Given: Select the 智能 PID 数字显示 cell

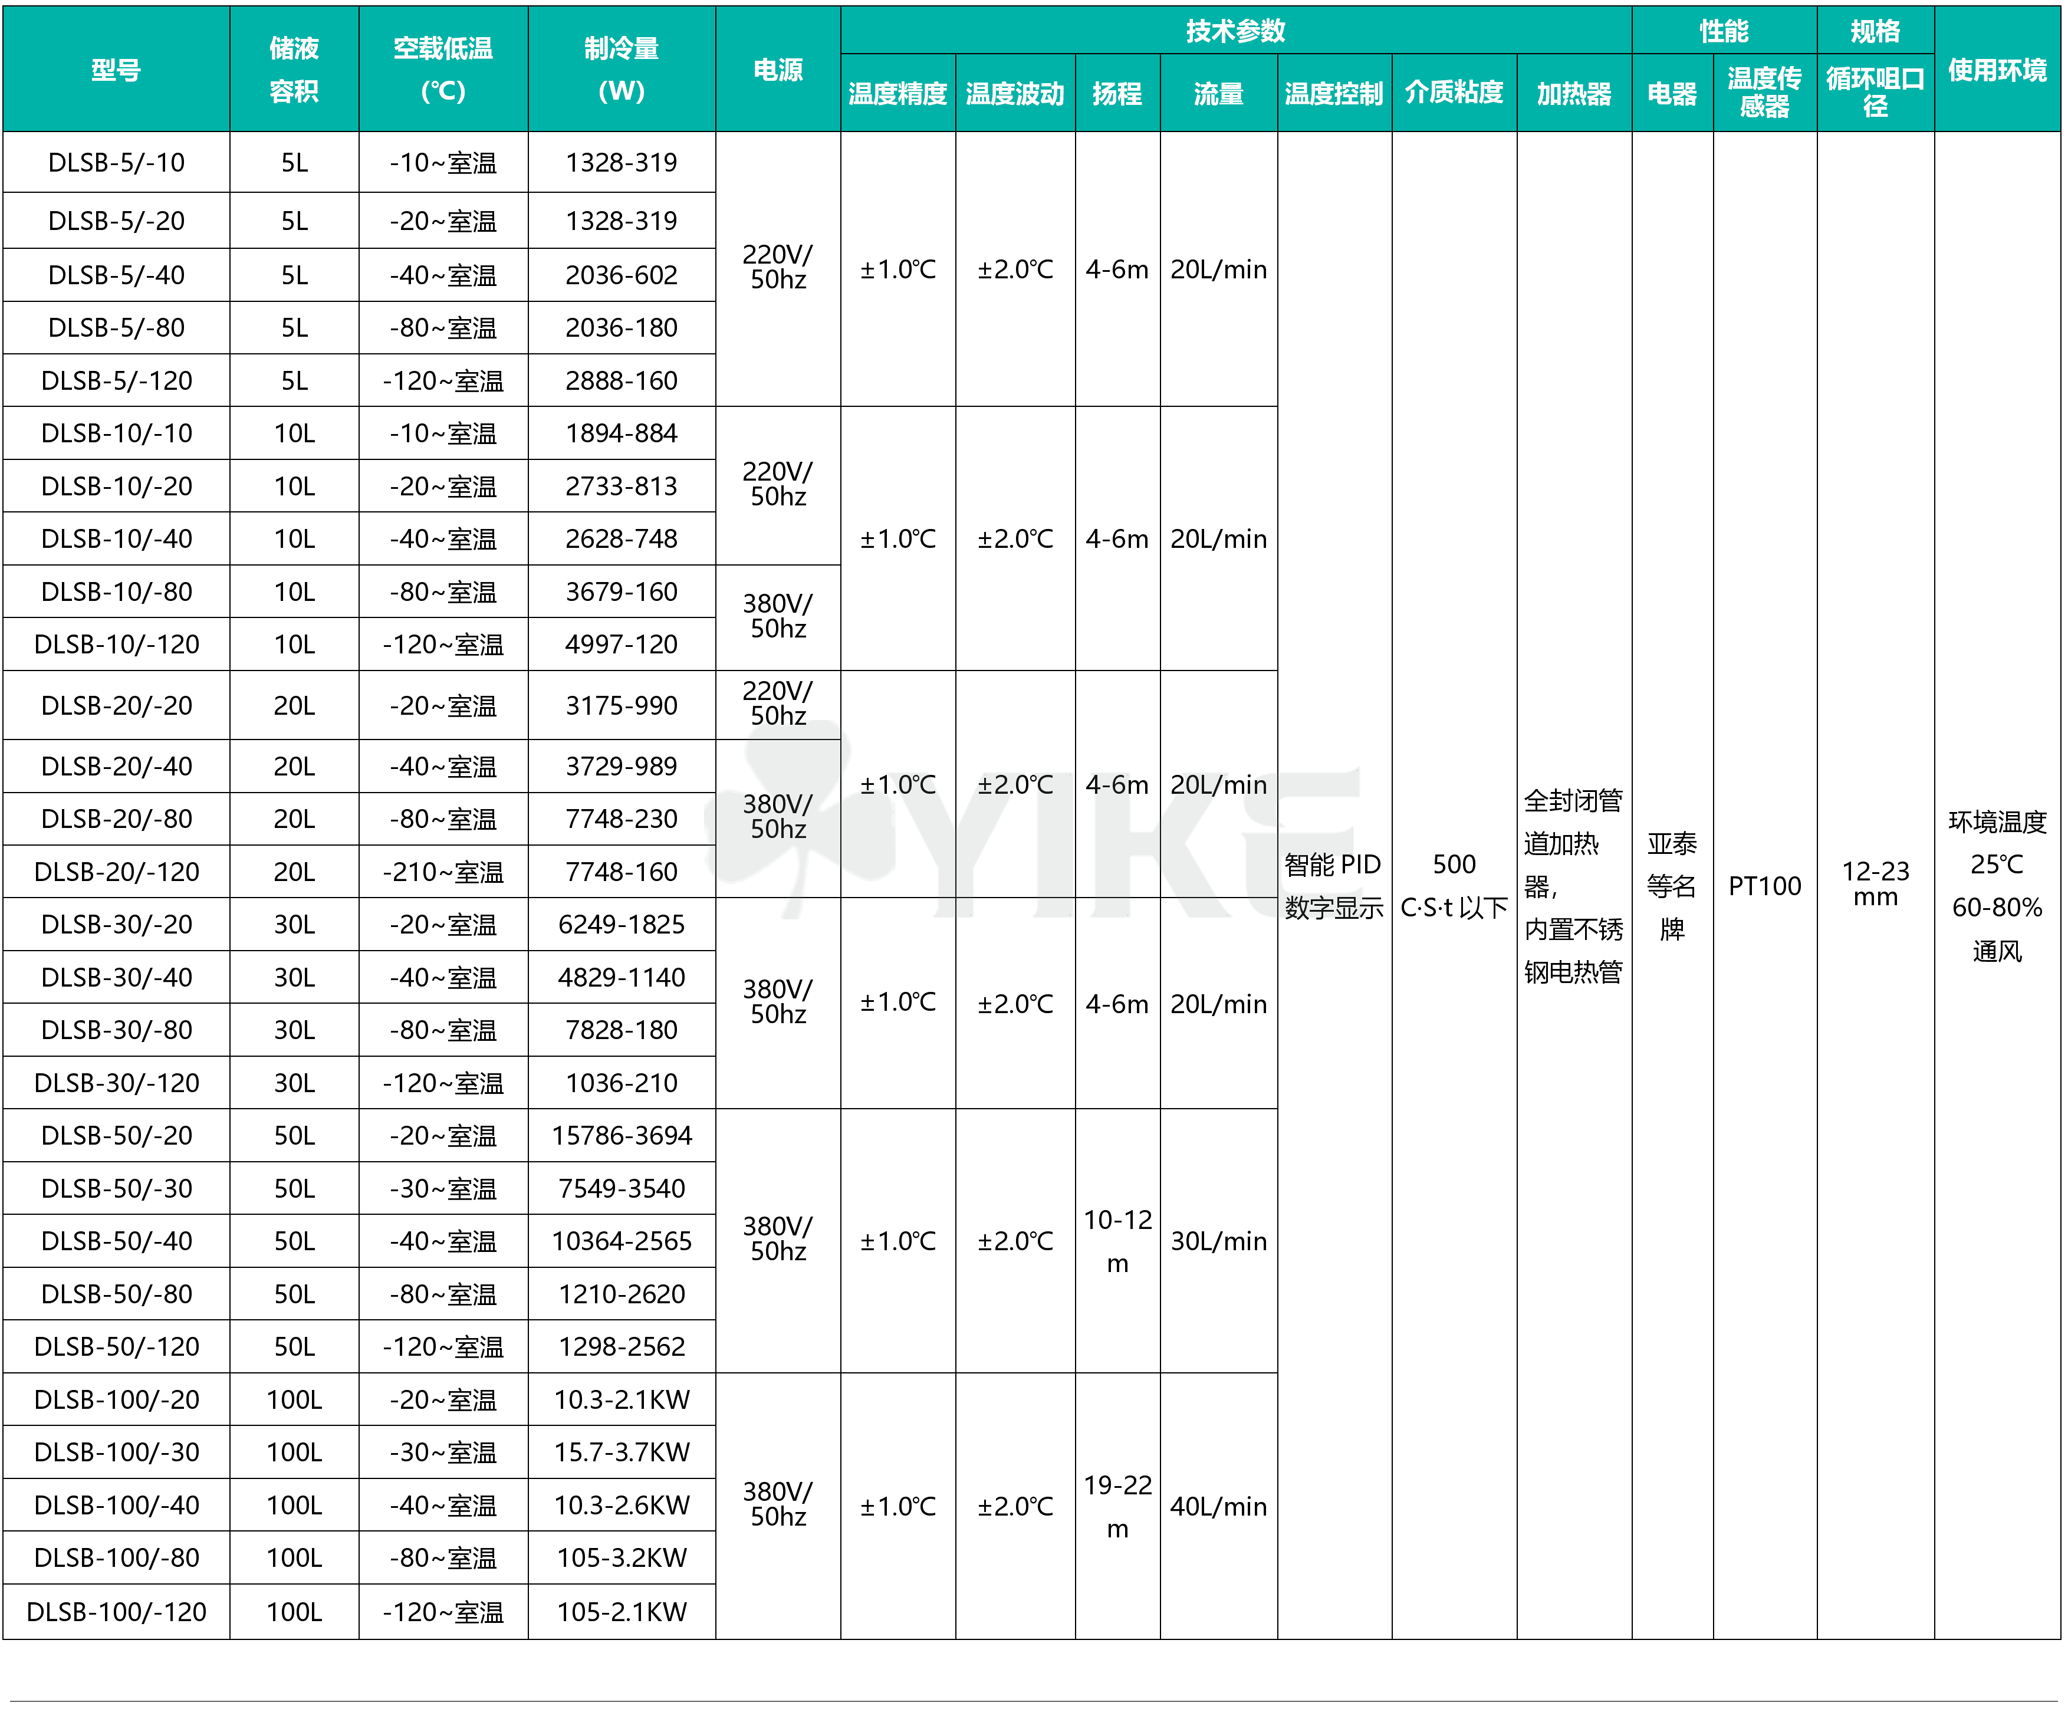Looking at the screenshot, I should 1334,886.
